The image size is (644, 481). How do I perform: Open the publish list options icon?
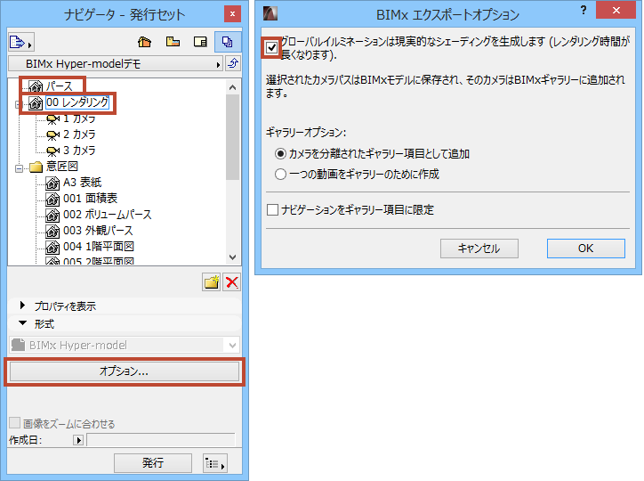click(x=215, y=463)
